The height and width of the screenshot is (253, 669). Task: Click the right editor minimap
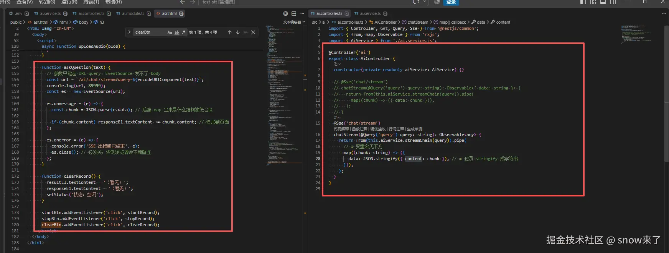click(x=636, y=34)
